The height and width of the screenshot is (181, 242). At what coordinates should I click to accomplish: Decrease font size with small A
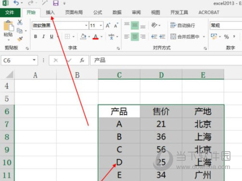(x=116, y=26)
